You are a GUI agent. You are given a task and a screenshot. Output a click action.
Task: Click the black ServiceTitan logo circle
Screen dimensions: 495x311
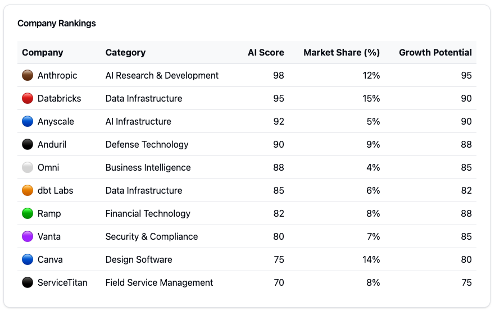point(28,282)
